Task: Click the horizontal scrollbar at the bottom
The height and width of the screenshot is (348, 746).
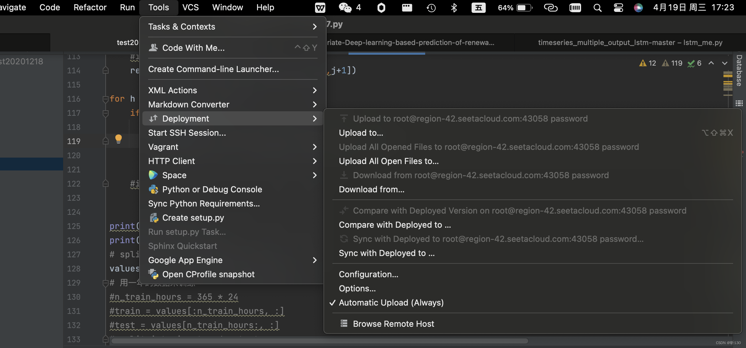Action: 318,341
